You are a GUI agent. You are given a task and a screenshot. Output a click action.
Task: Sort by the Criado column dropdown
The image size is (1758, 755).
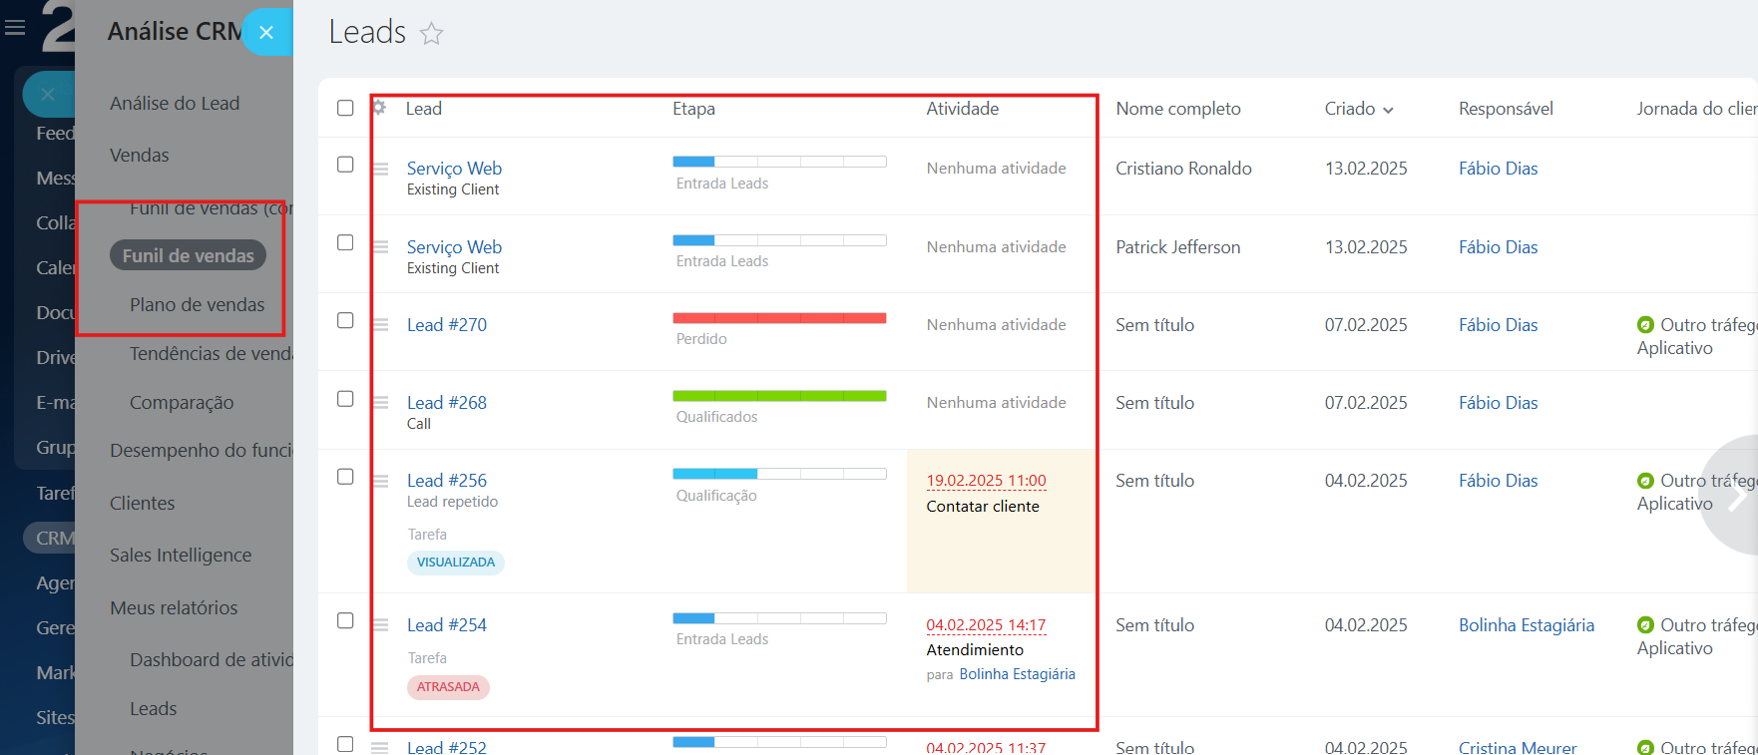click(1359, 109)
